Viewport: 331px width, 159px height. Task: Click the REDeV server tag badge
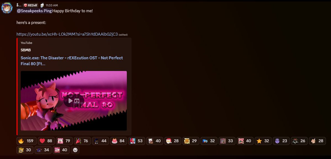pyautogui.click(x=31, y=5)
